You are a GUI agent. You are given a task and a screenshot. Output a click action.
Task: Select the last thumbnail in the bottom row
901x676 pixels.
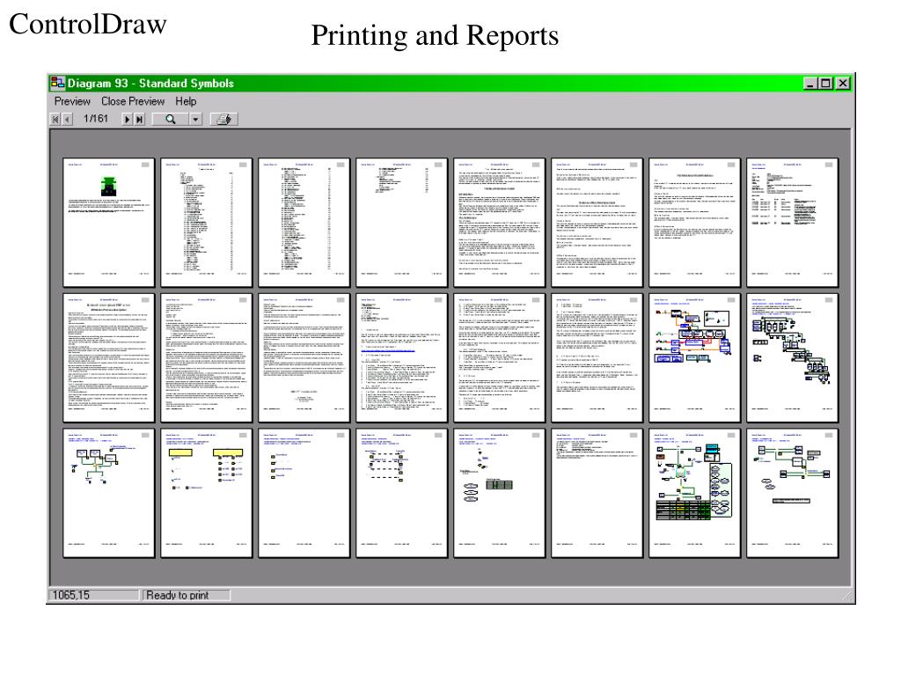tap(793, 493)
